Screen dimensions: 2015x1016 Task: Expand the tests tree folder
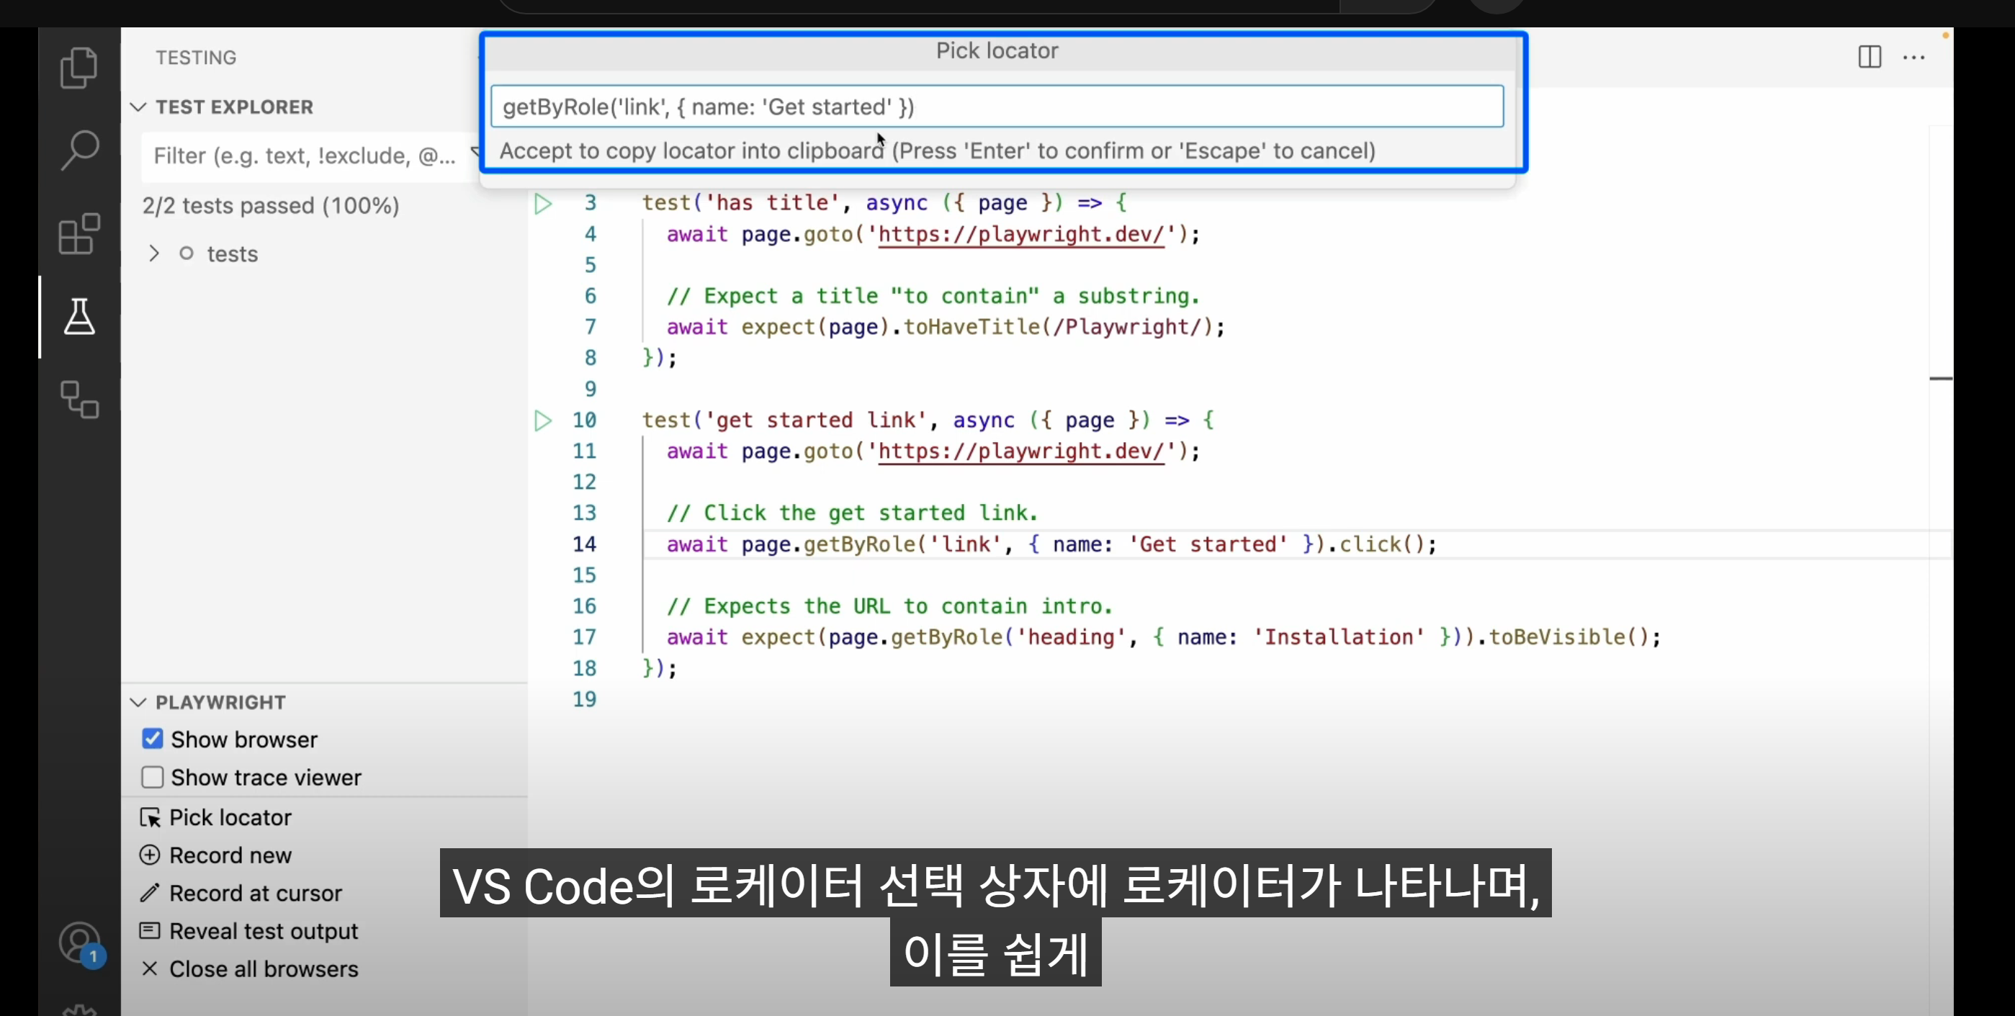[x=154, y=253]
